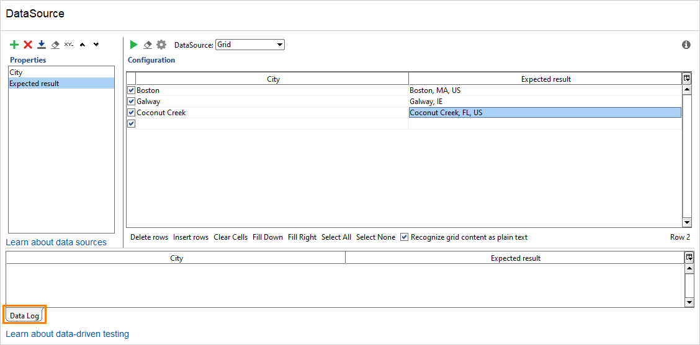Move property up with the up arrow
The image size is (700, 345).
[83, 45]
